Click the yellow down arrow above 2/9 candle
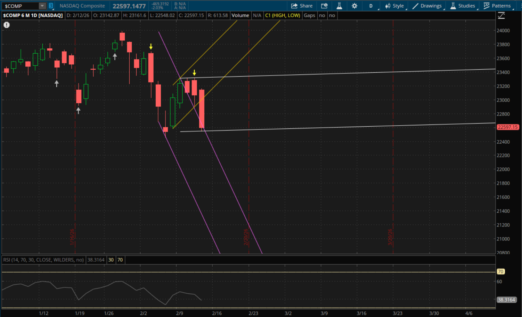Viewport: 522px width, 317px height. pyautogui.click(x=194, y=73)
